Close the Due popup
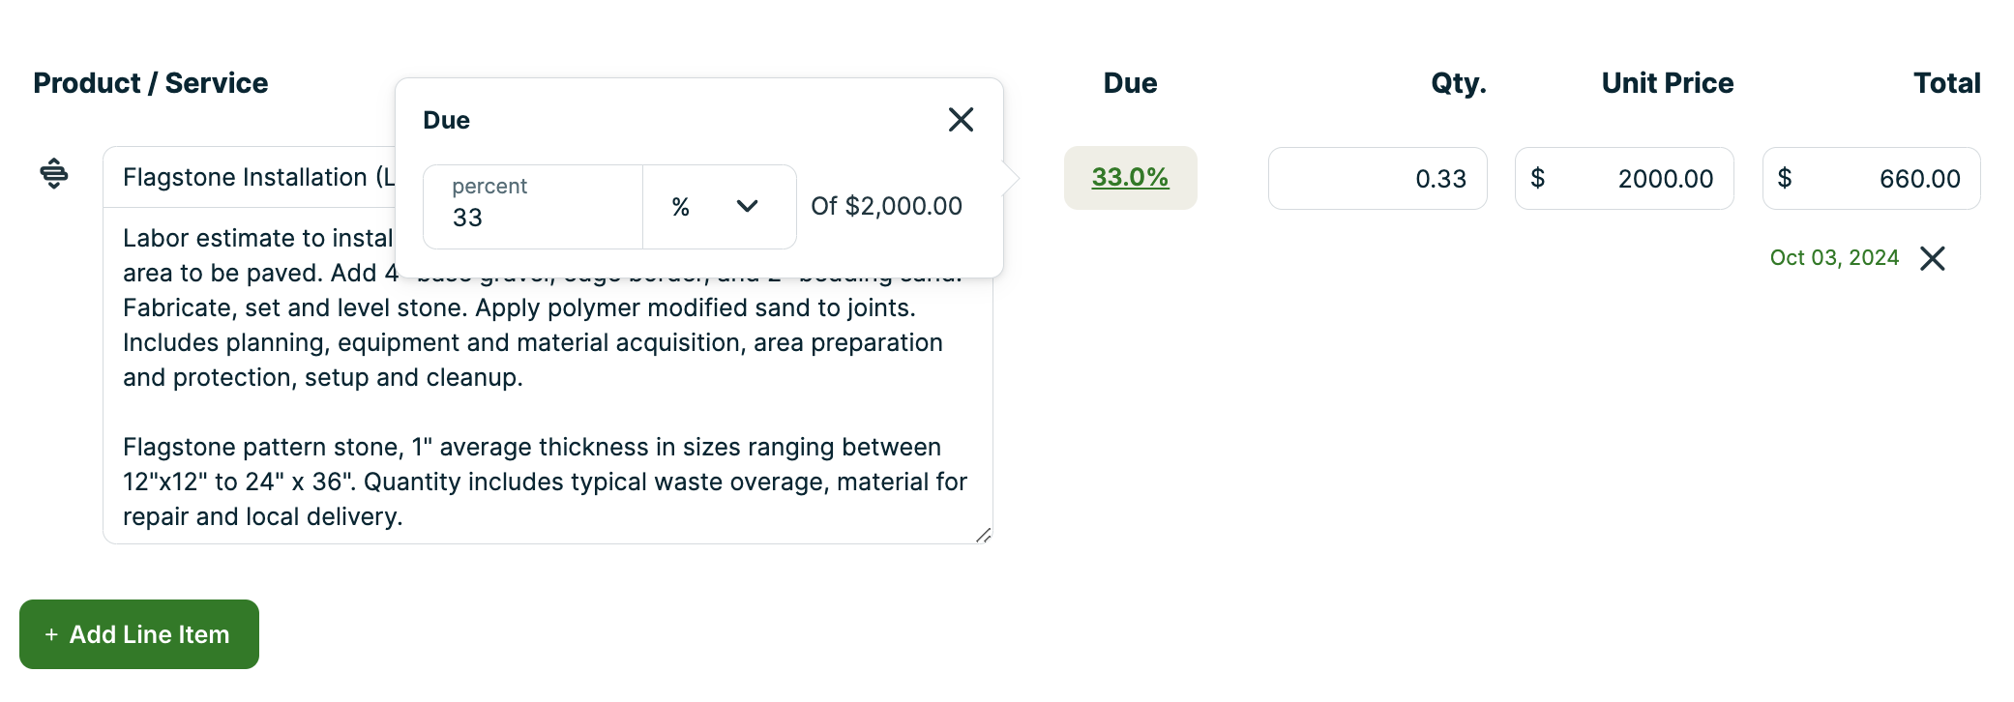 click(x=961, y=120)
